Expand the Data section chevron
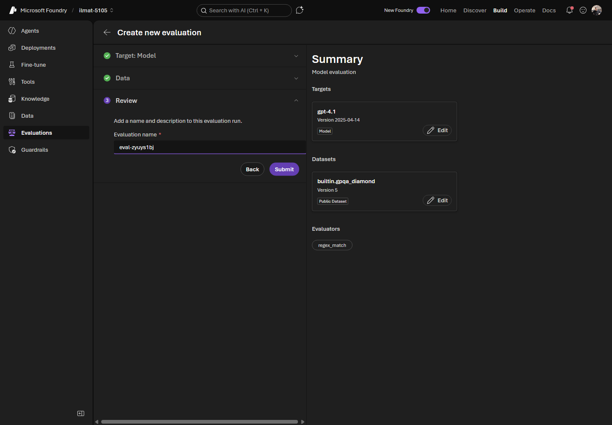 [296, 78]
